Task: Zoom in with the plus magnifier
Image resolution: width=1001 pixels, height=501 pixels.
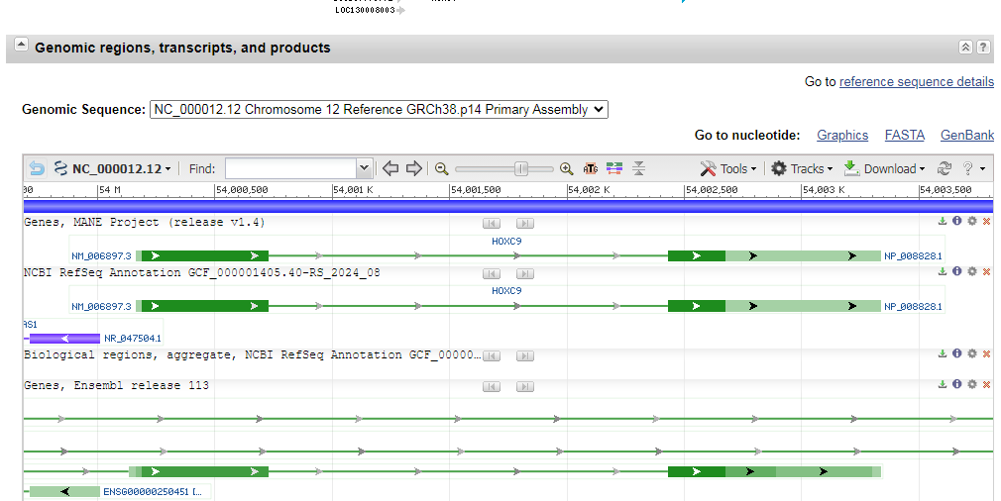Action: [x=566, y=169]
